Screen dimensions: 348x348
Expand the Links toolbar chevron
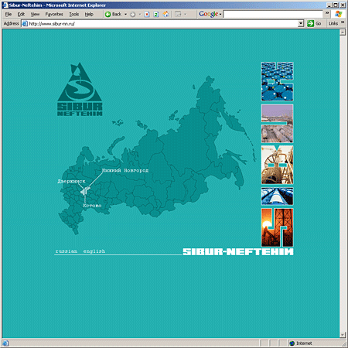(343, 22)
